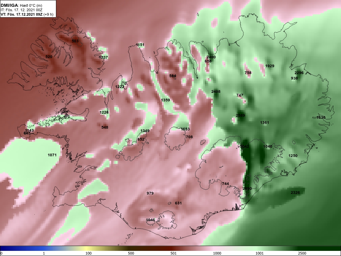This screenshot has height=256, width=341.
Task: Click the '1000' color scale label
Action: 217,253
